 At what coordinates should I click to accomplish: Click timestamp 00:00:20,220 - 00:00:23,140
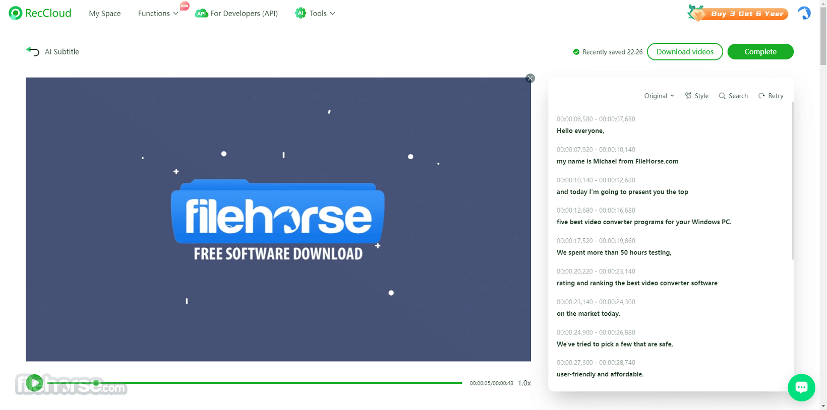pyautogui.click(x=596, y=271)
